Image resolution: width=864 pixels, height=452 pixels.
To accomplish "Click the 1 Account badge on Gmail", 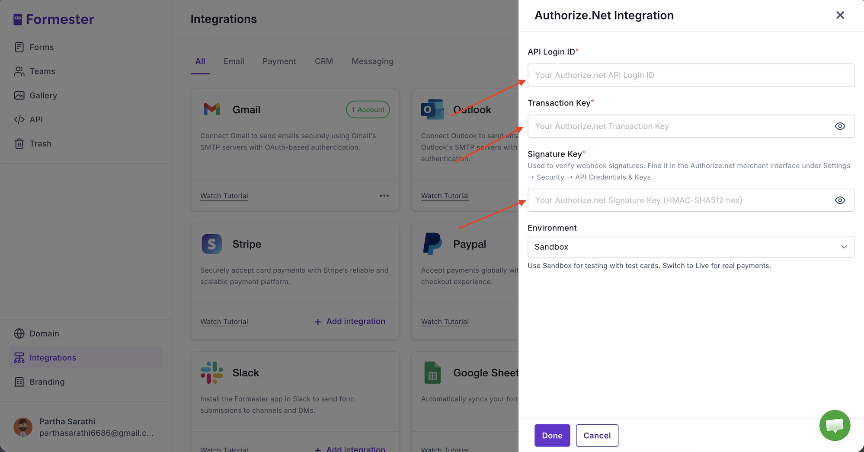I will click(x=368, y=110).
